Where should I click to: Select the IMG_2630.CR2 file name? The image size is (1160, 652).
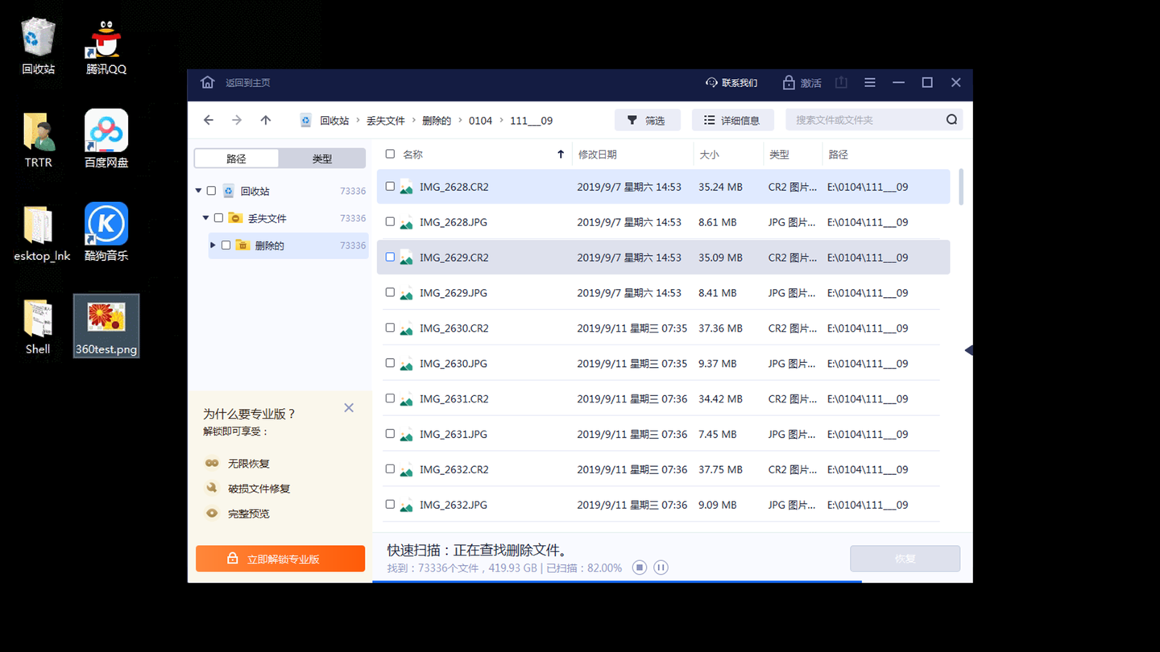[x=454, y=328]
